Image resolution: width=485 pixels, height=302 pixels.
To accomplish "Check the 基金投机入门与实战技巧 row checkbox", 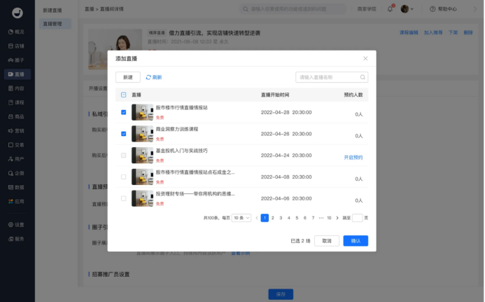I will point(123,155).
